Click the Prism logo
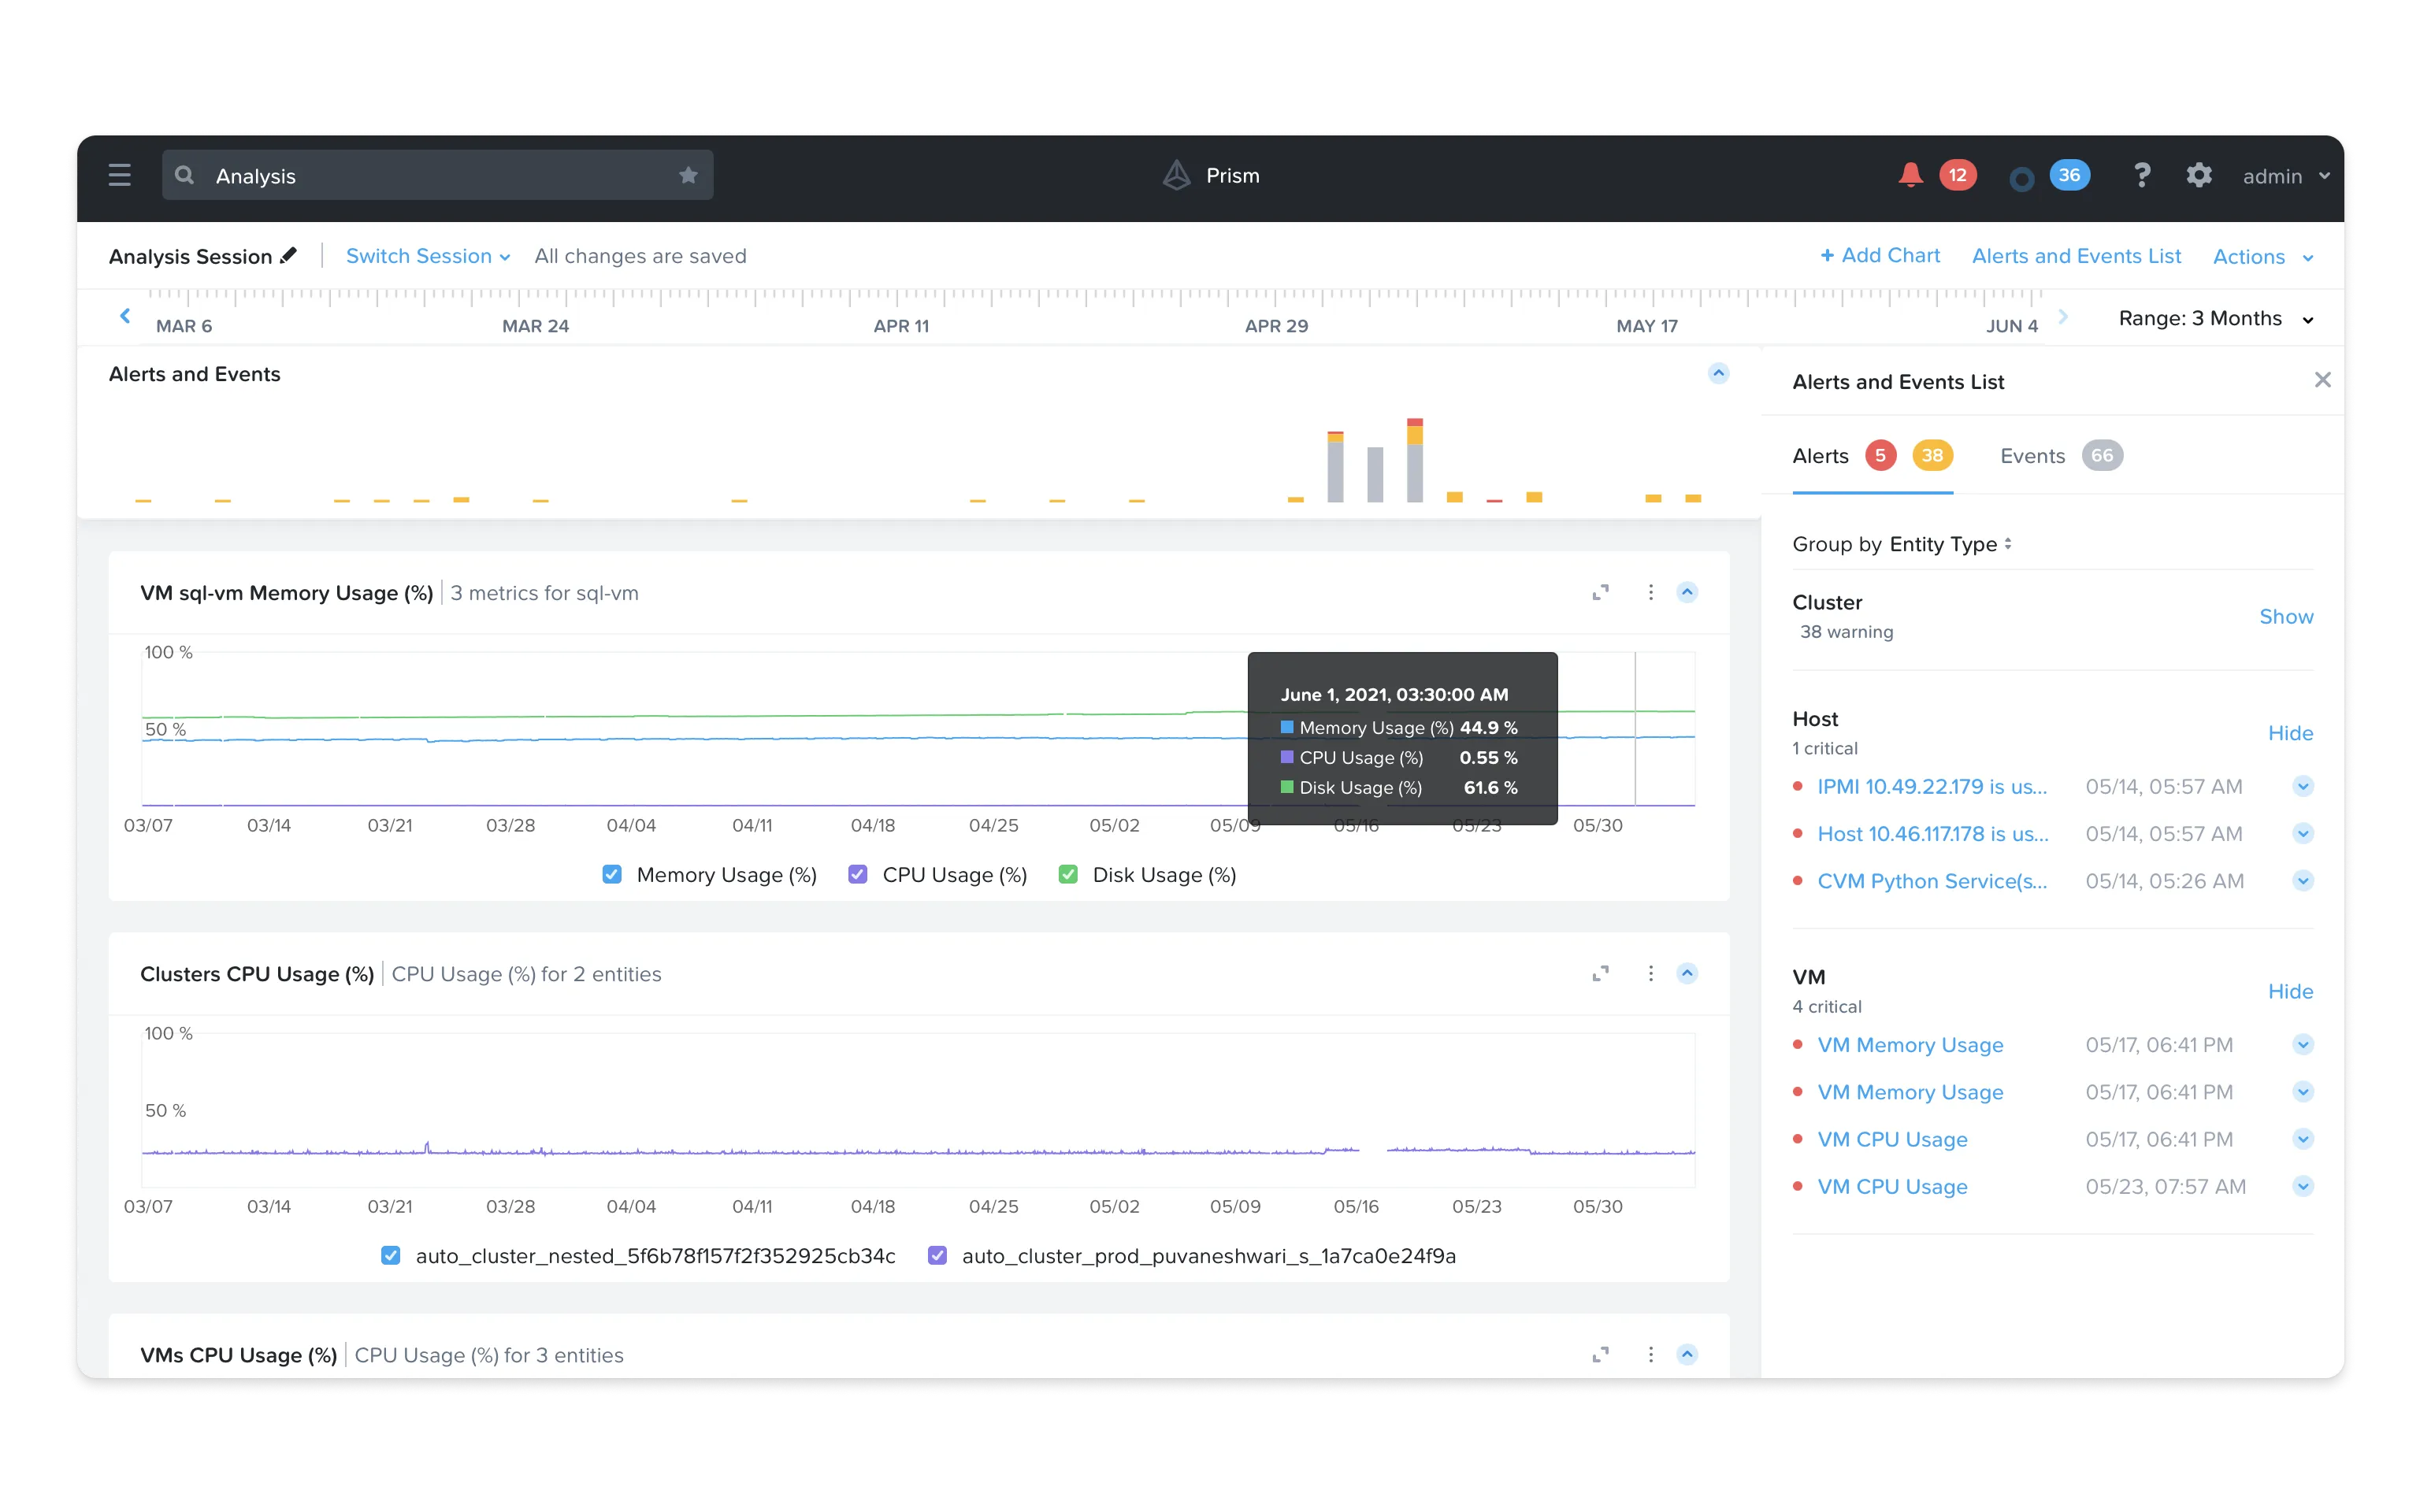 pos(1177,175)
